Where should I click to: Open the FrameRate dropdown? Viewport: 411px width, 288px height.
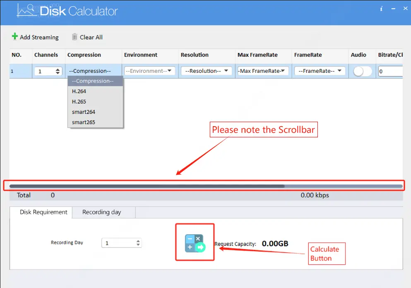click(320, 71)
